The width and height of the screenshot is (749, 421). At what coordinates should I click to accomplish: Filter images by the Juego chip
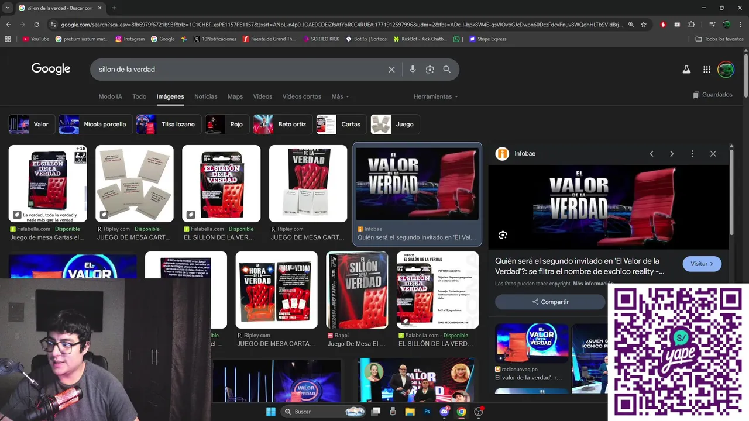[395, 125]
